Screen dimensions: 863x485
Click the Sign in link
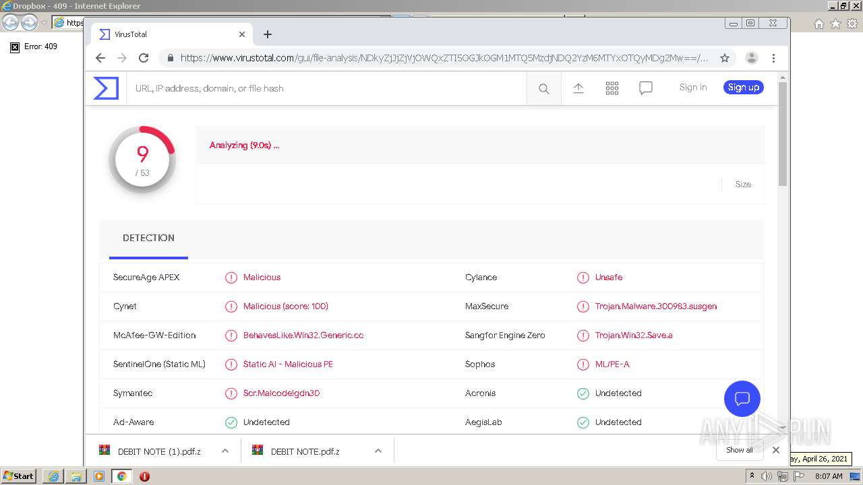[x=693, y=88]
